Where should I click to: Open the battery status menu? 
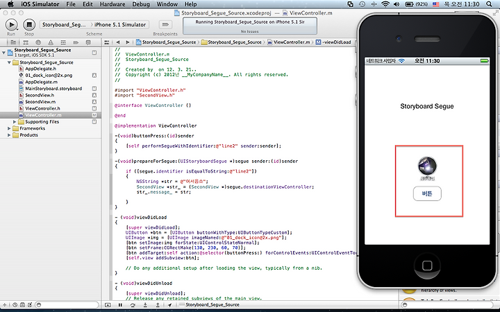point(416,4)
